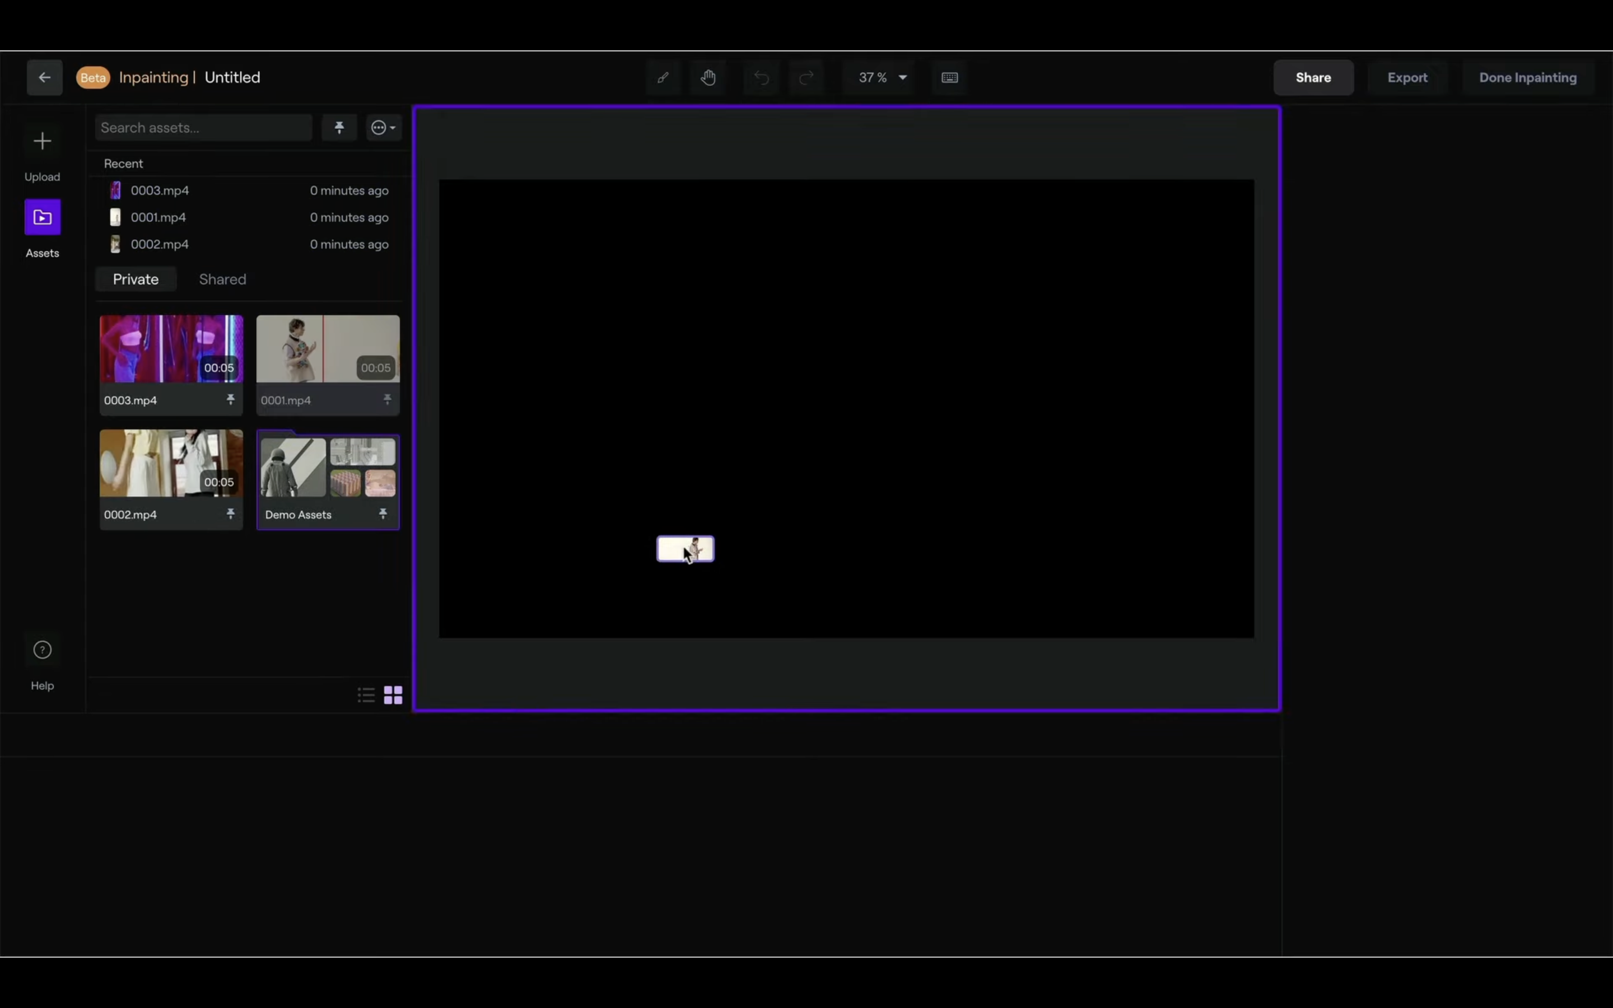Select the brush tool in toolbar

click(x=663, y=77)
